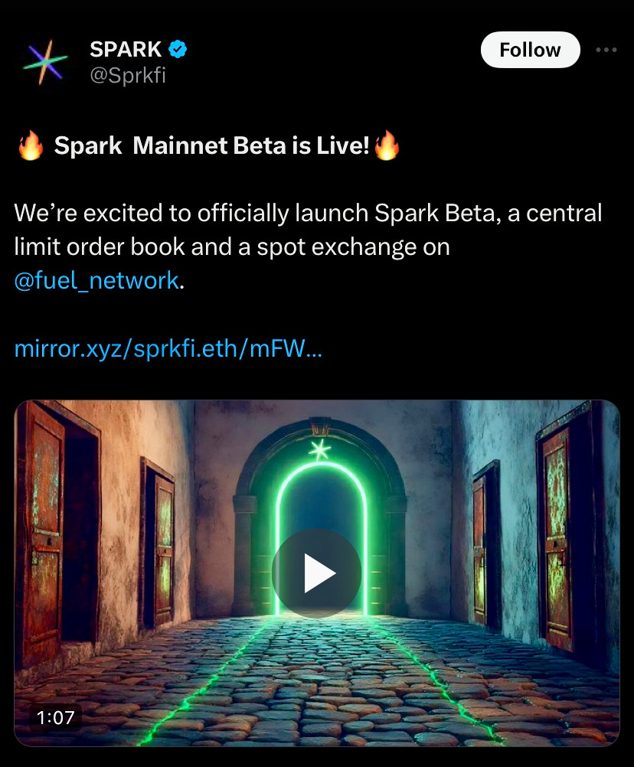Image resolution: width=634 pixels, height=767 pixels.
Task: Open the mirror.xyz/sprkfi.eth article link
Action: [x=168, y=349]
